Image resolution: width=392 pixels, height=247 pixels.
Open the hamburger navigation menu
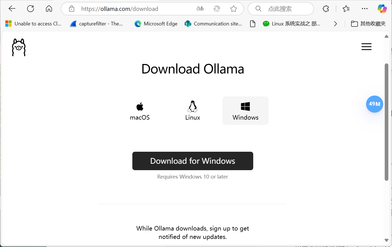pos(367,47)
